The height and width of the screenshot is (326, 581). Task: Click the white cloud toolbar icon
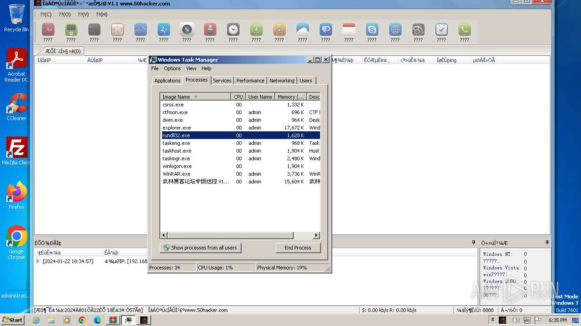pos(303,30)
